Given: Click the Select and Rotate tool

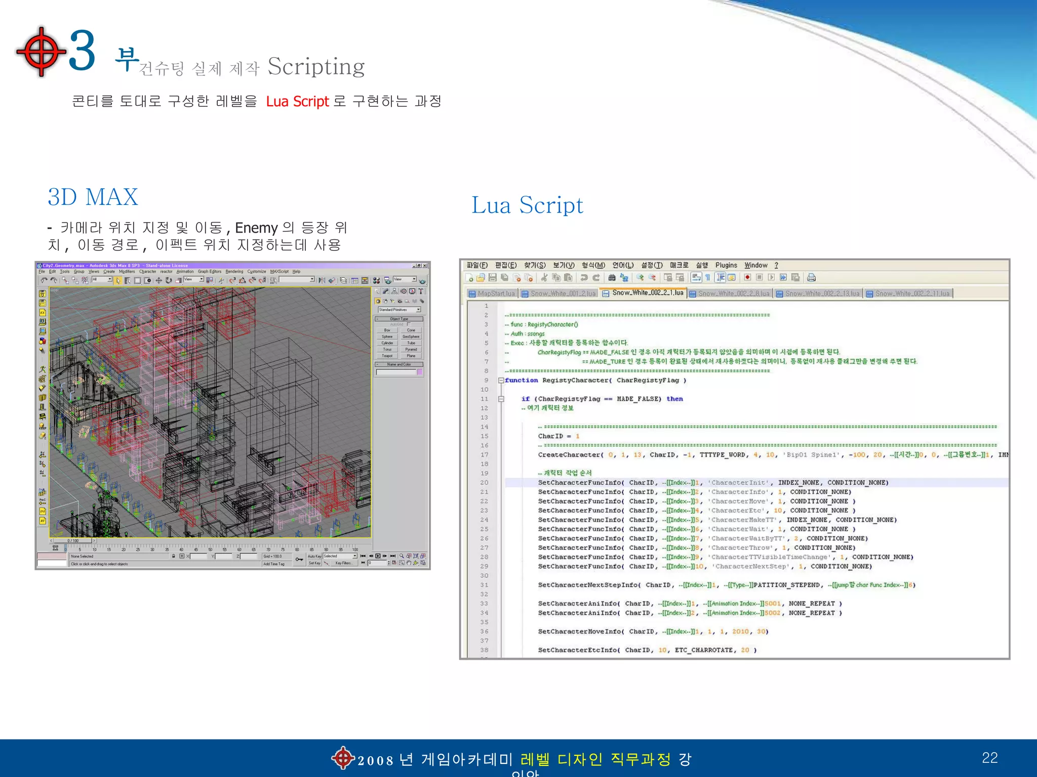Looking at the screenshot, I should pos(168,280).
